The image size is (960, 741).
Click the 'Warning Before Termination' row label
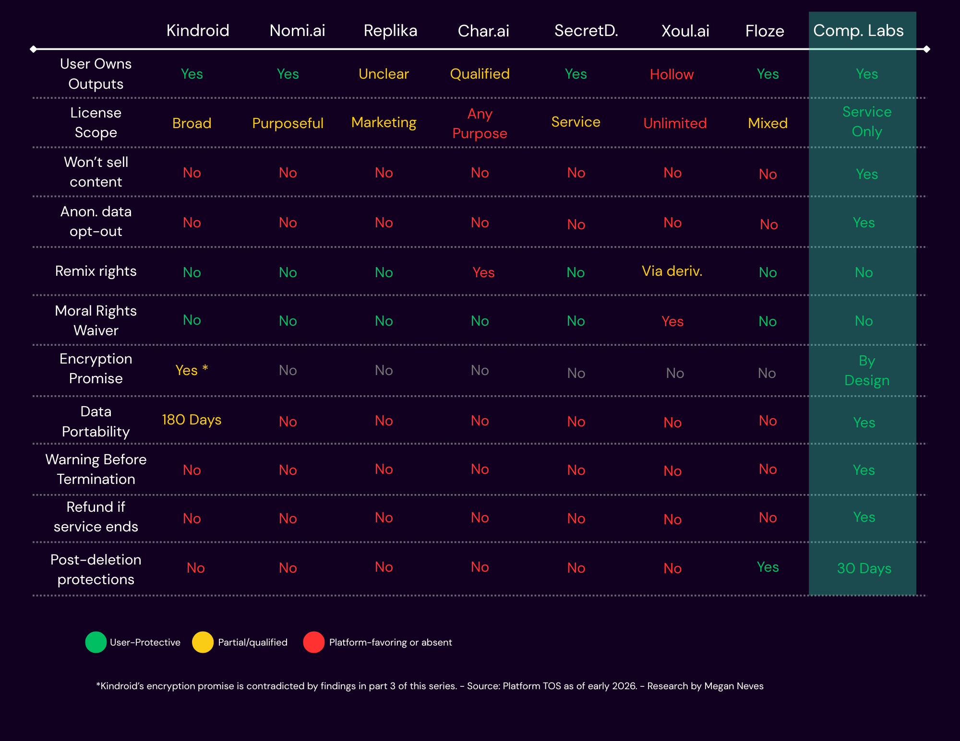click(x=96, y=469)
